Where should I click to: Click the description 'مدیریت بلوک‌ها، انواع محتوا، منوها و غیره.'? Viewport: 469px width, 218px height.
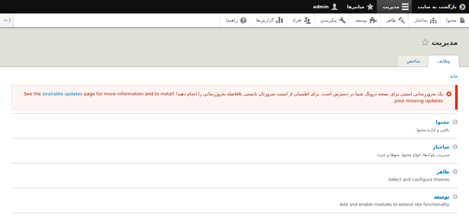412,155
